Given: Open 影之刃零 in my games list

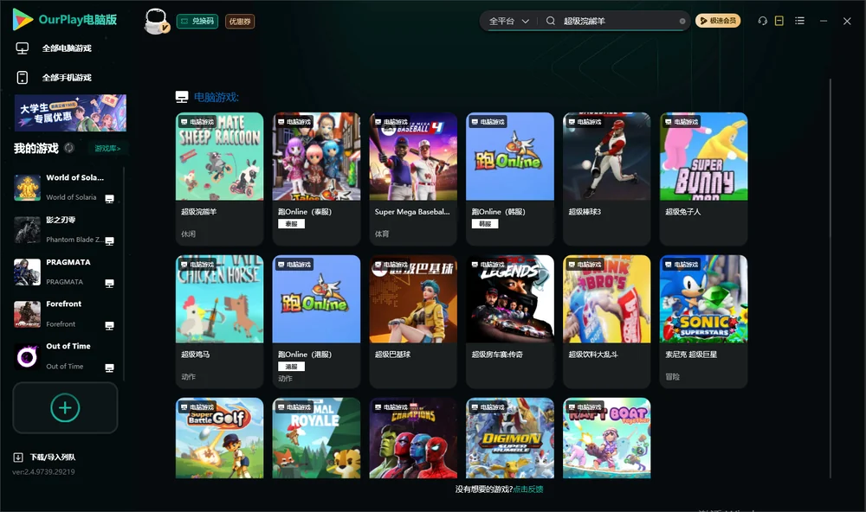Looking at the screenshot, I should pyautogui.click(x=63, y=229).
